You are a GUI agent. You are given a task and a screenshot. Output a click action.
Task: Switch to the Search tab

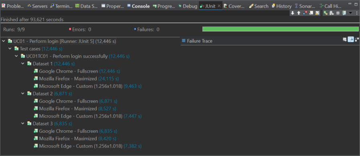259,6
